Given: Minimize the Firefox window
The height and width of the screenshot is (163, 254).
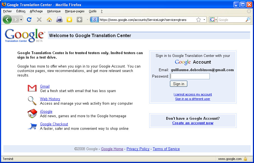Looking at the screenshot, I should 236,5.
